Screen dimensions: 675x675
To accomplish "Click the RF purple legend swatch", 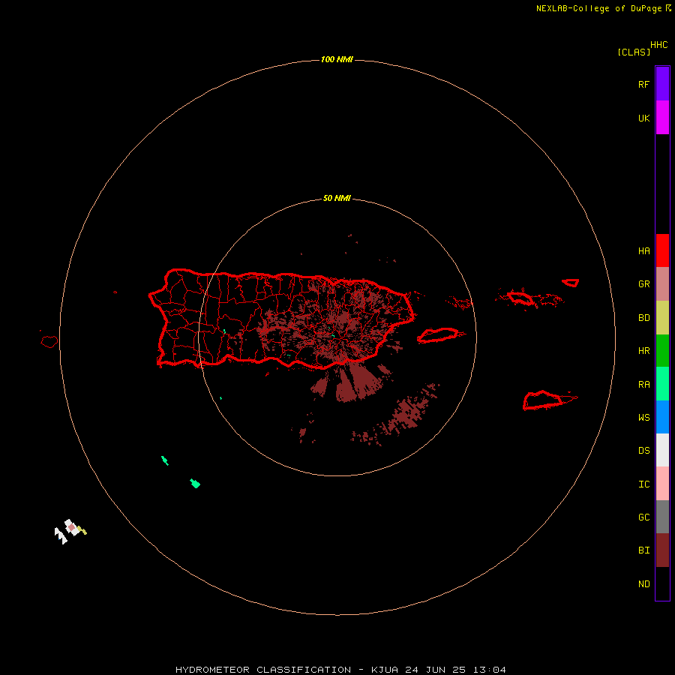I will pos(662,84).
